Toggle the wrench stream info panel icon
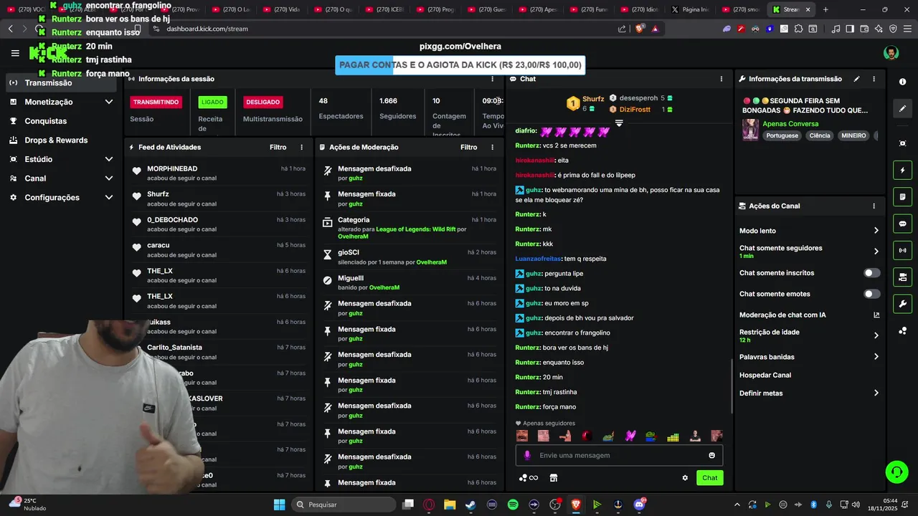The width and height of the screenshot is (918, 516). pyautogui.click(x=902, y=303)
